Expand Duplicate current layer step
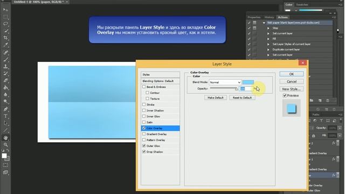The height and width of the screenshot is (194, 345). [x=268, y=50]
